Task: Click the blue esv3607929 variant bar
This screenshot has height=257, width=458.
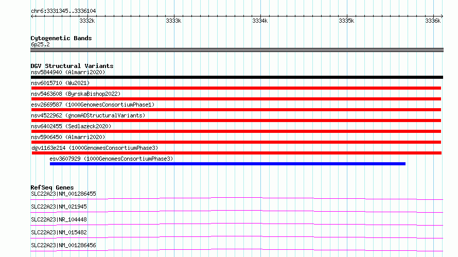Action: click(228, 164)
